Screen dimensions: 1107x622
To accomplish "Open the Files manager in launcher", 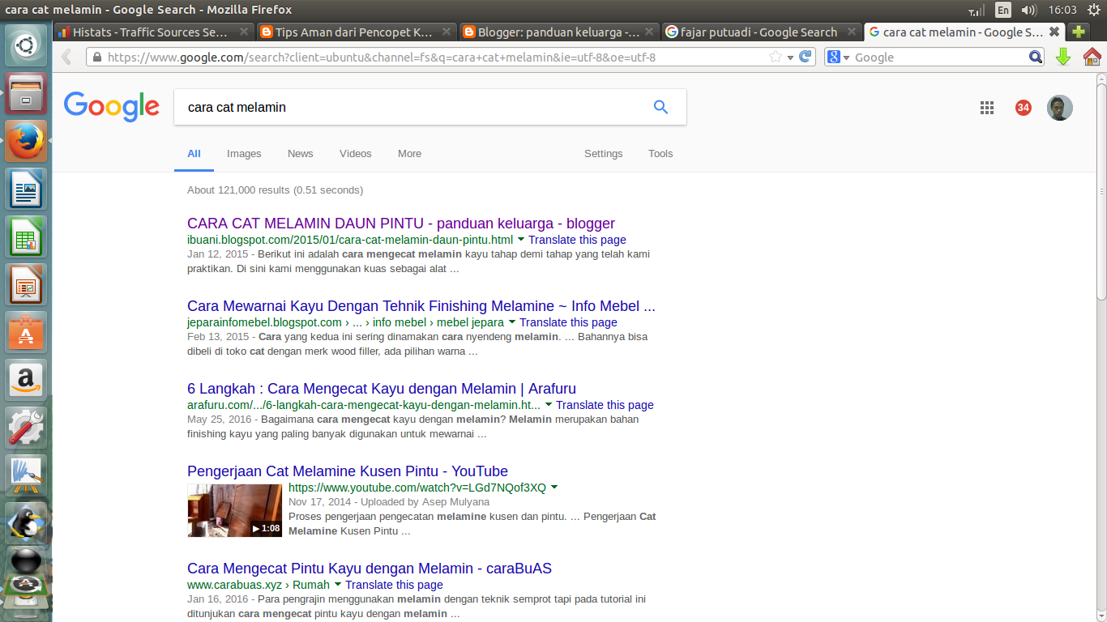I will point(26,92).
